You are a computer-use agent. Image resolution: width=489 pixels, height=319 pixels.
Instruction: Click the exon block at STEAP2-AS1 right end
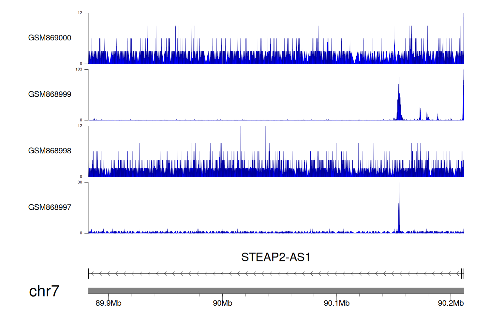coord(462,274)
